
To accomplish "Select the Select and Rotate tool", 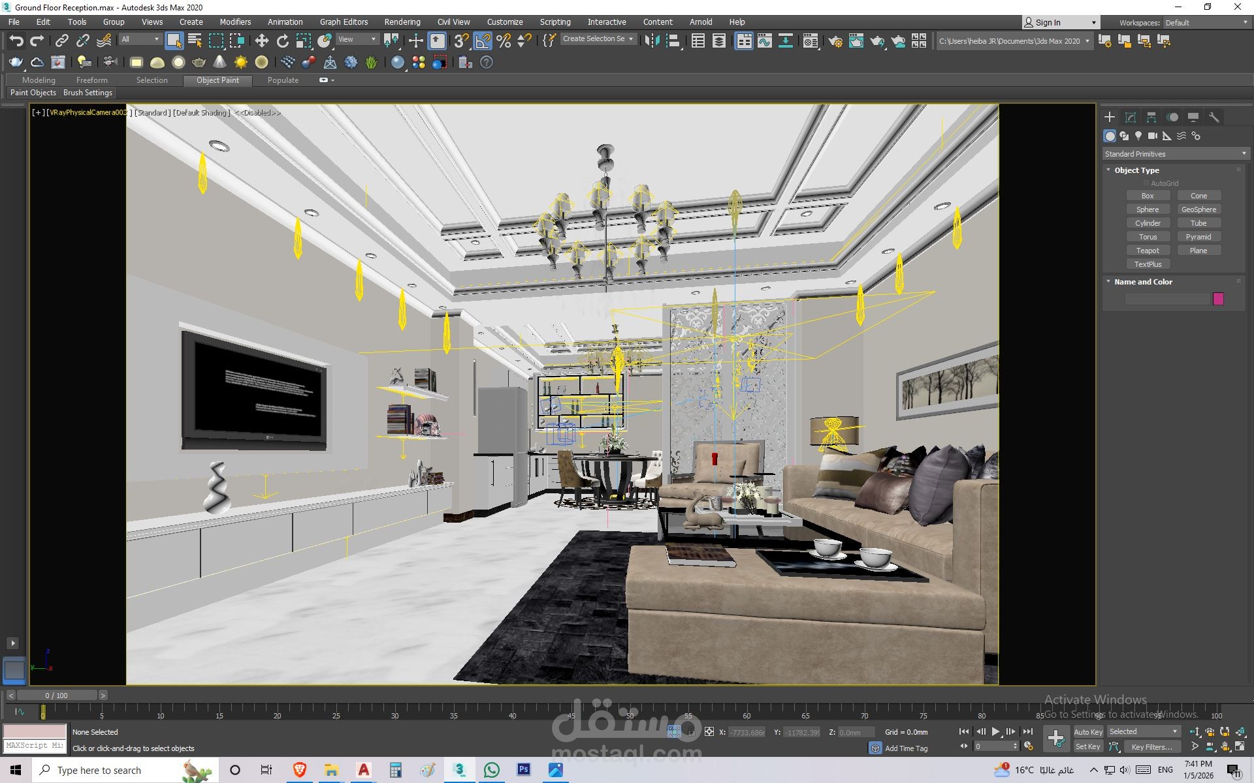I will (x=282, y=41).
